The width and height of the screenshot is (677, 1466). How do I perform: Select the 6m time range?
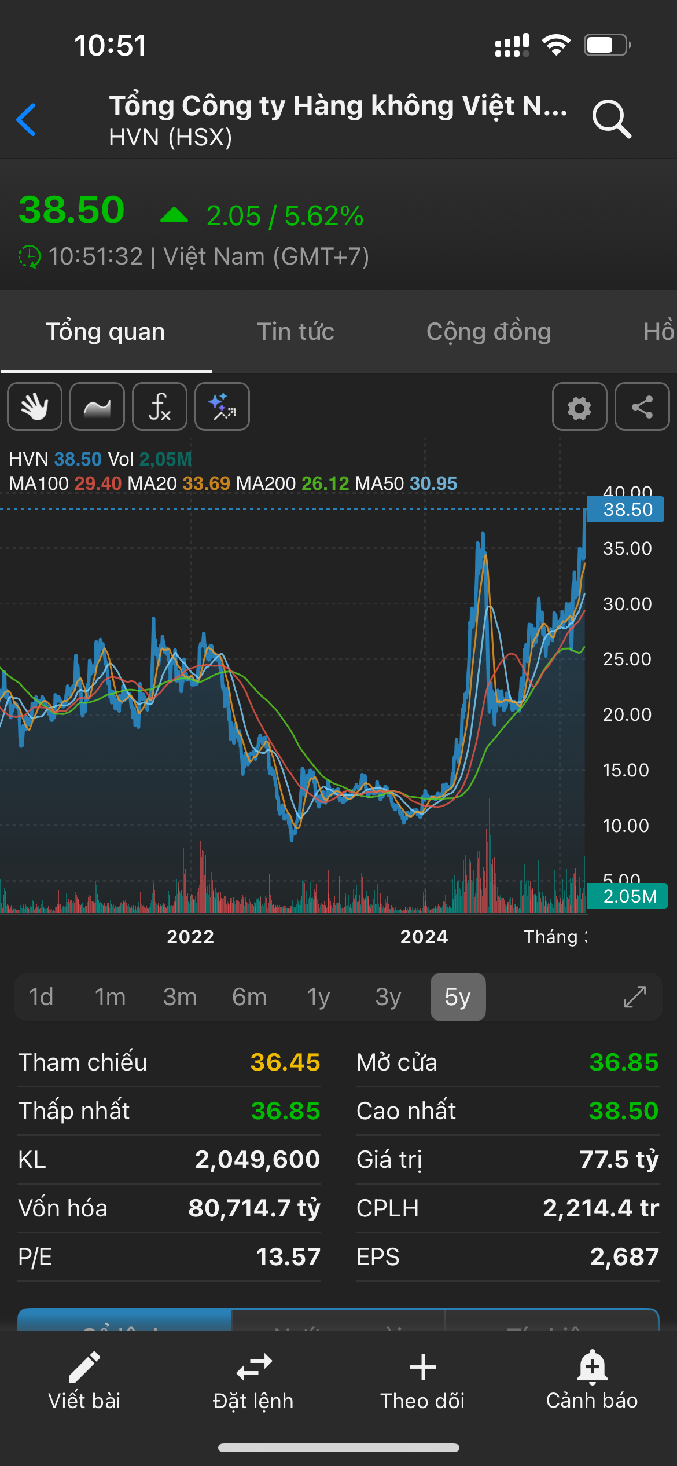249,997
